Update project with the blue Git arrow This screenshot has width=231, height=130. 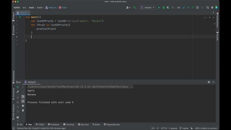tap(184, 8)
